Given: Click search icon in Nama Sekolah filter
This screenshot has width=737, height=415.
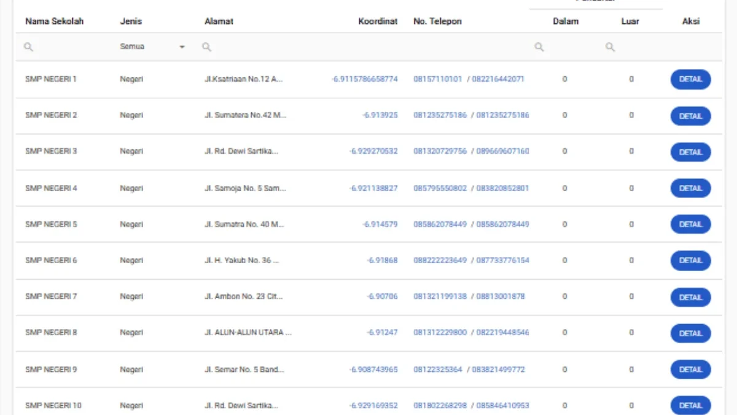Looking at the screenshot, I should tap(28, 47).
